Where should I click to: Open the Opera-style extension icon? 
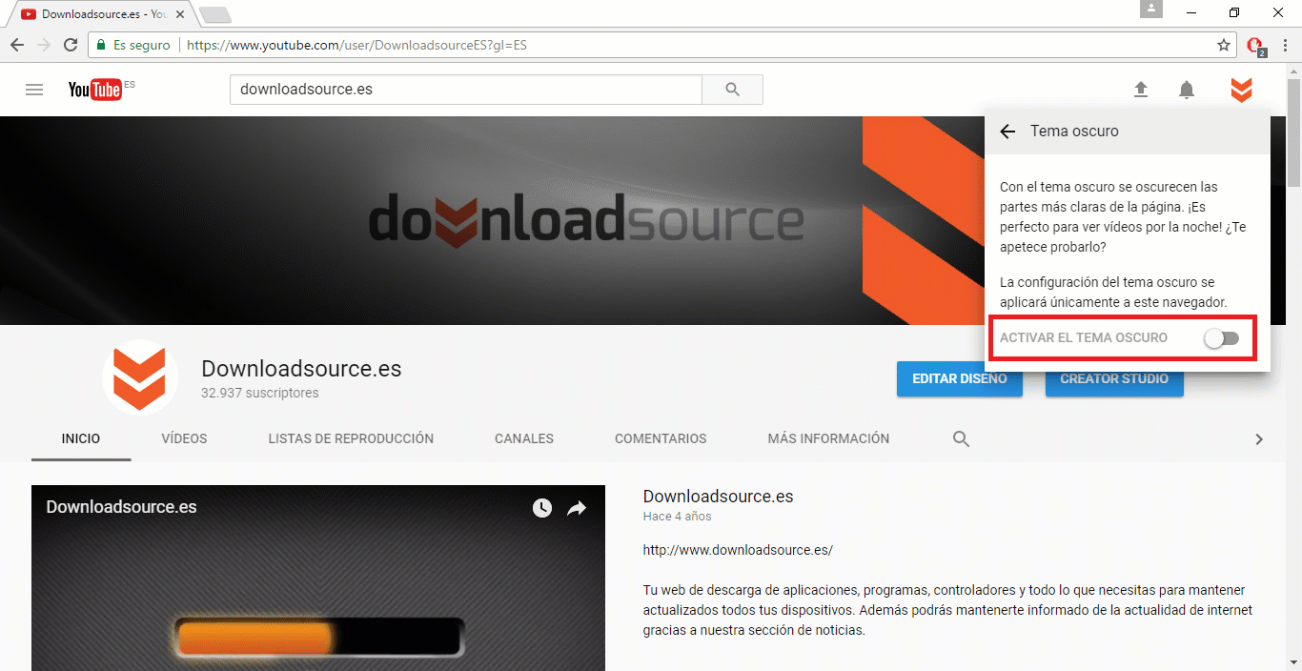[x=1256, y=46]
